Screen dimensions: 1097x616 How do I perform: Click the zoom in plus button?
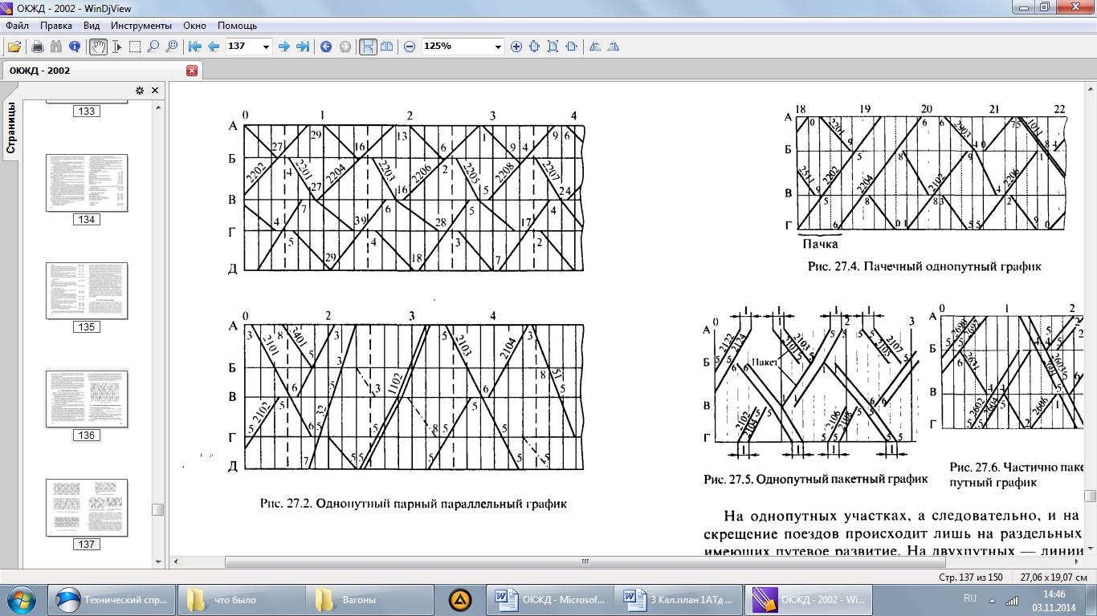pyautogui.click(x=516, y=47)
